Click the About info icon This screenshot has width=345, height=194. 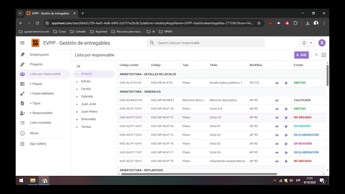pos(22,133)
